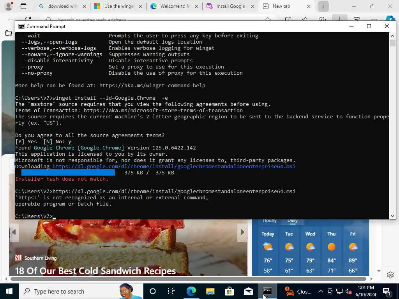Add a new browser tab with plus button
This screenshot has width=399, height=299.
point(323,6)
